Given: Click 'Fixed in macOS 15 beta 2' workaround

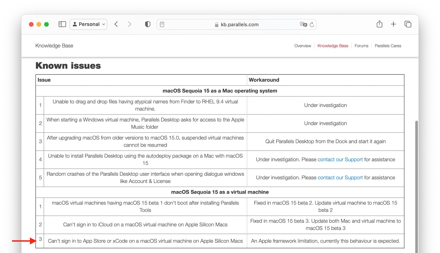Looking at the screenshot, I should [x=326, y=207].
